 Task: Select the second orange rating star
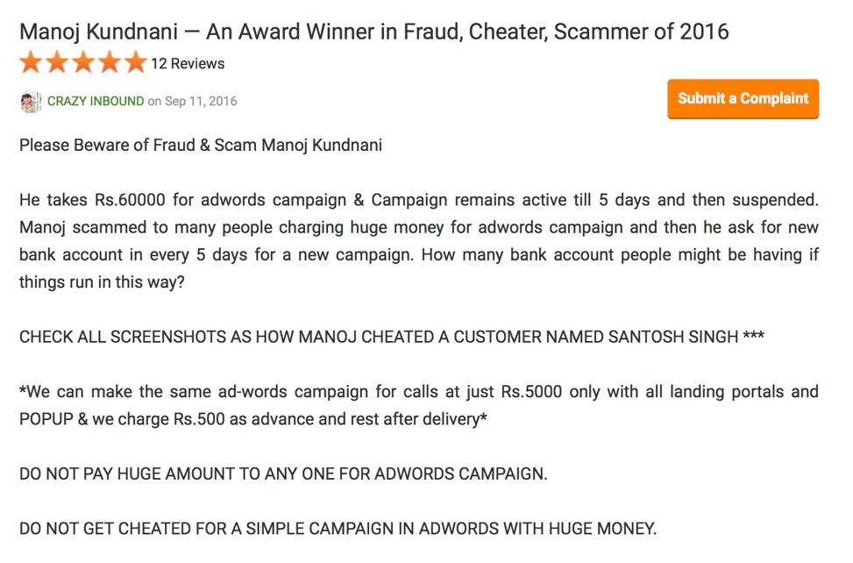[57, 62]
